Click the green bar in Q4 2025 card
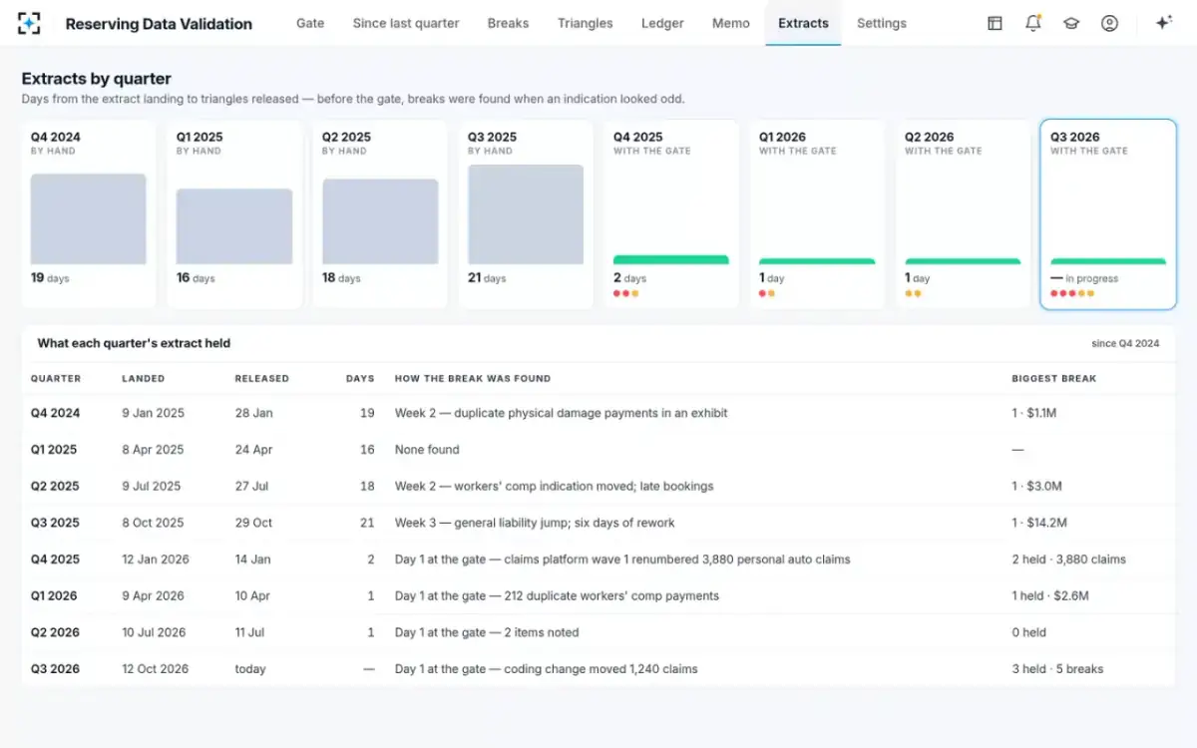Viewport: 1197px width, 748px height. [671, 260]
